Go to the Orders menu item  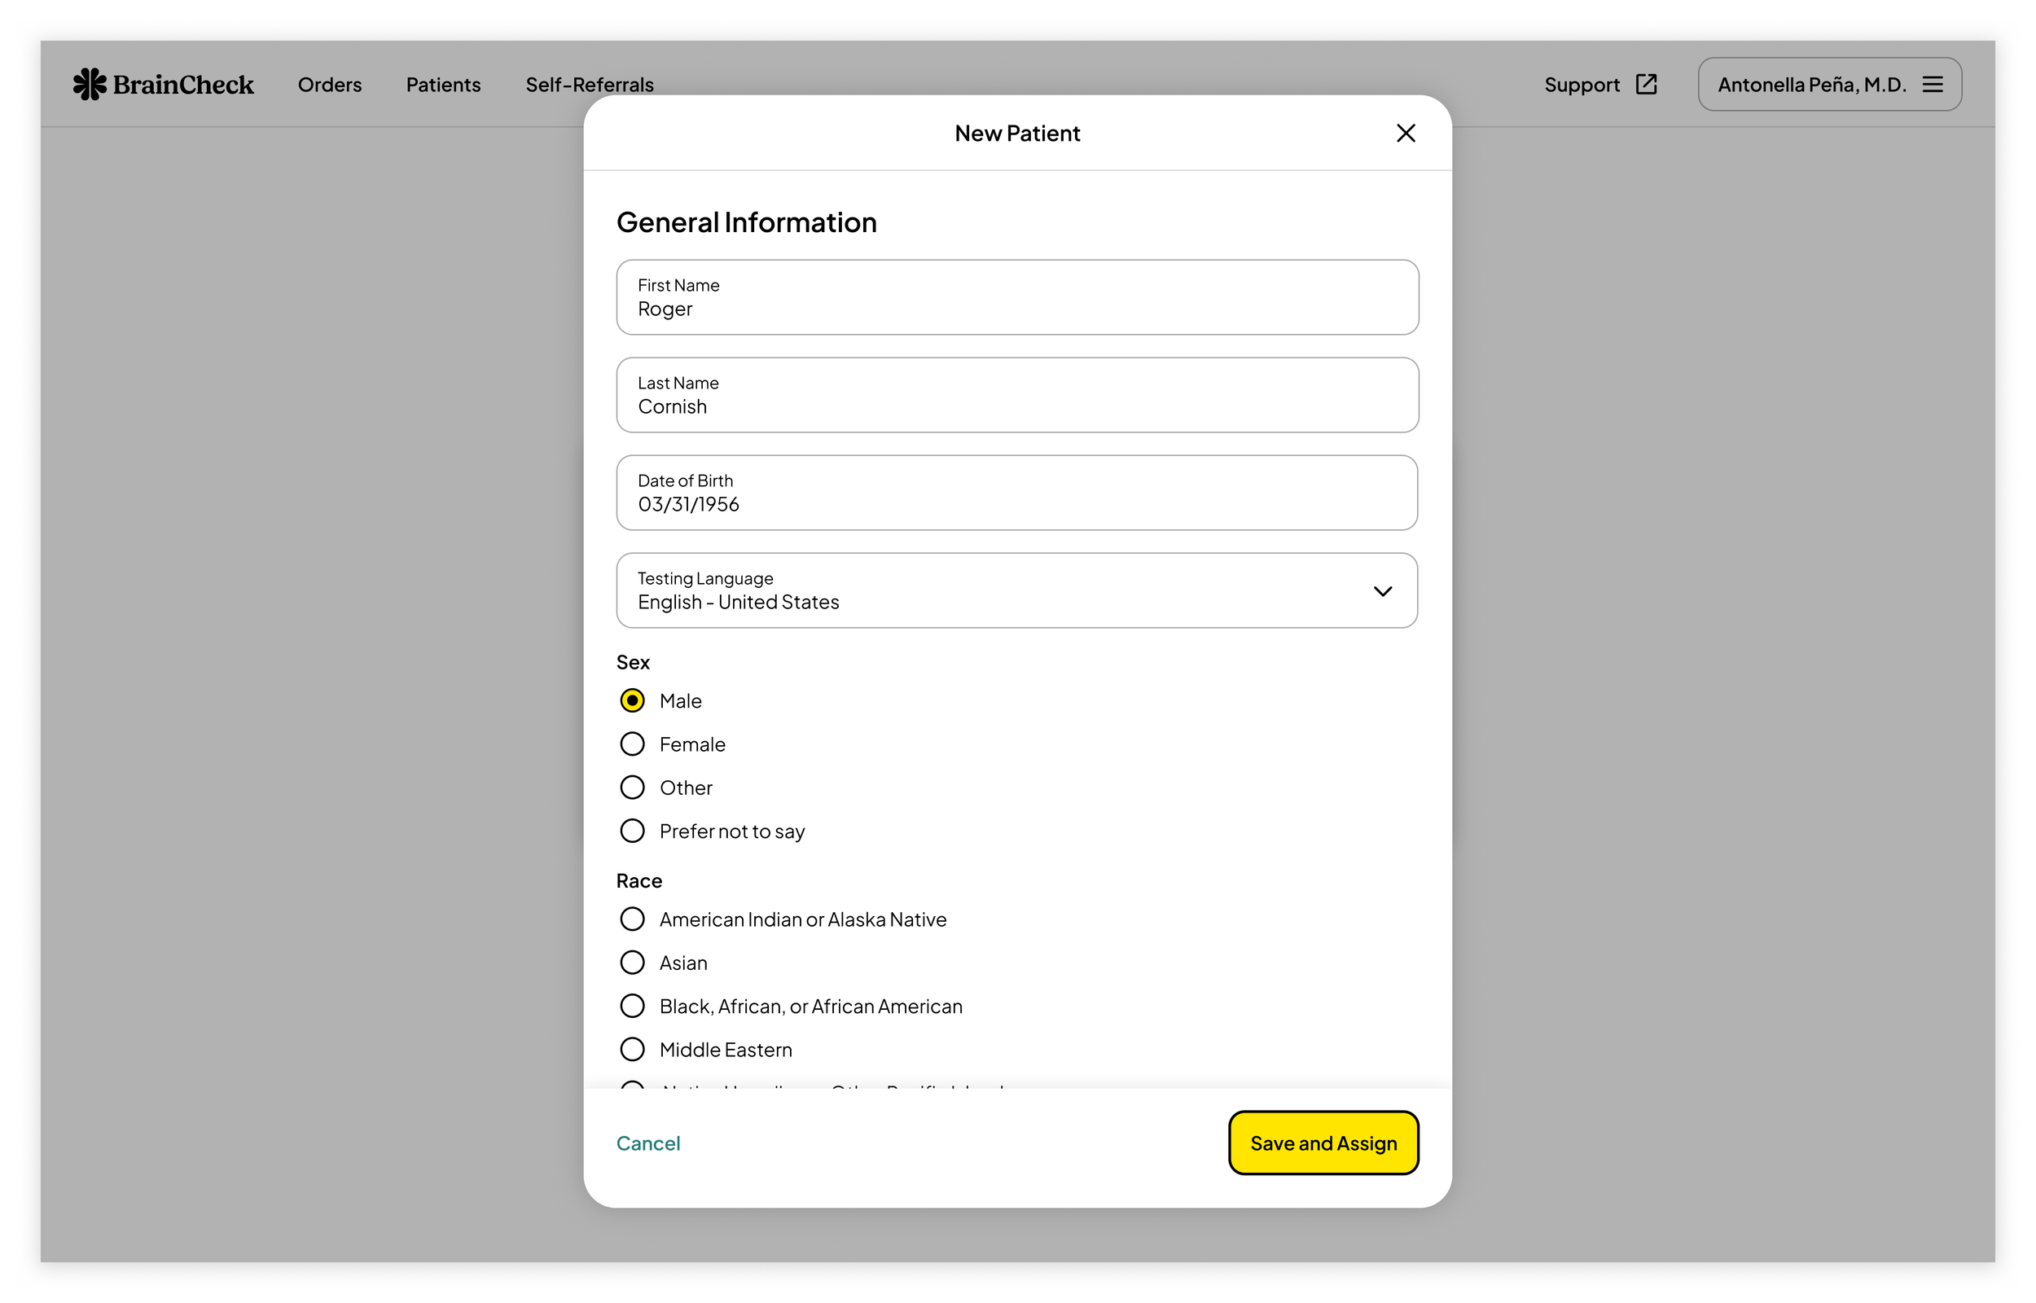pos(329,85)
